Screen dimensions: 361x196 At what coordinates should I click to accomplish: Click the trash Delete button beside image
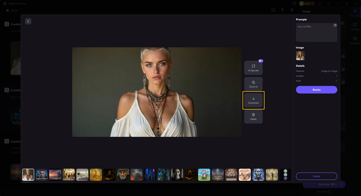[x=253, y=116]
